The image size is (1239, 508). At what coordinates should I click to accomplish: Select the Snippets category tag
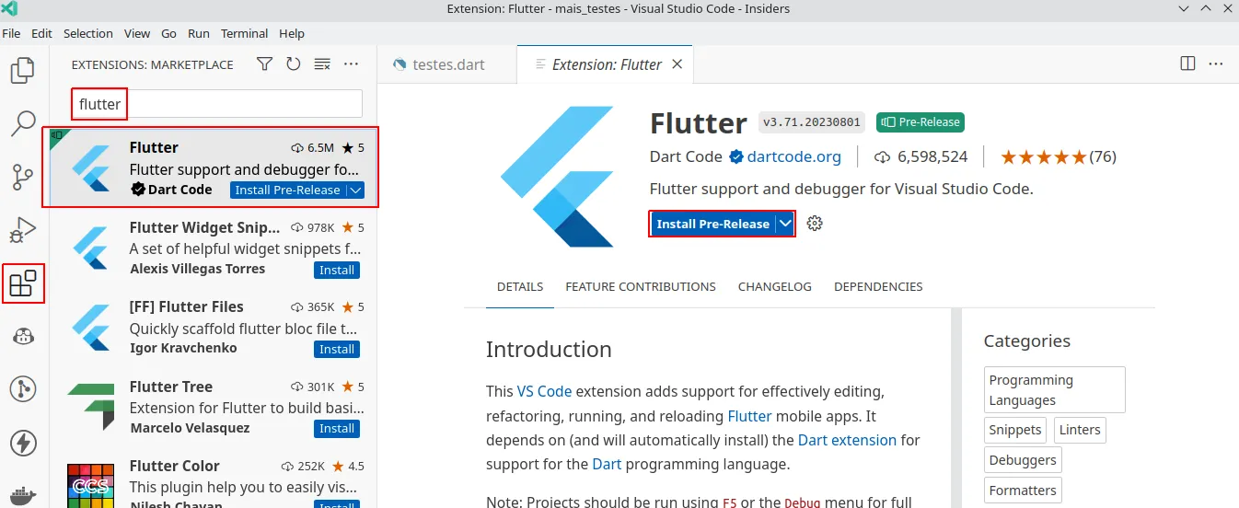coord(1015,430)
